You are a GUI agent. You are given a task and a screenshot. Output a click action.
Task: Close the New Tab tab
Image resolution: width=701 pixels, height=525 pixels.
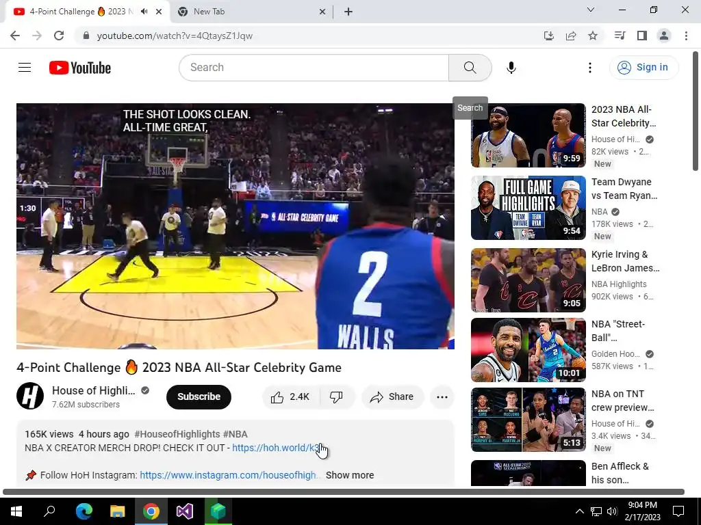[322, 12]
